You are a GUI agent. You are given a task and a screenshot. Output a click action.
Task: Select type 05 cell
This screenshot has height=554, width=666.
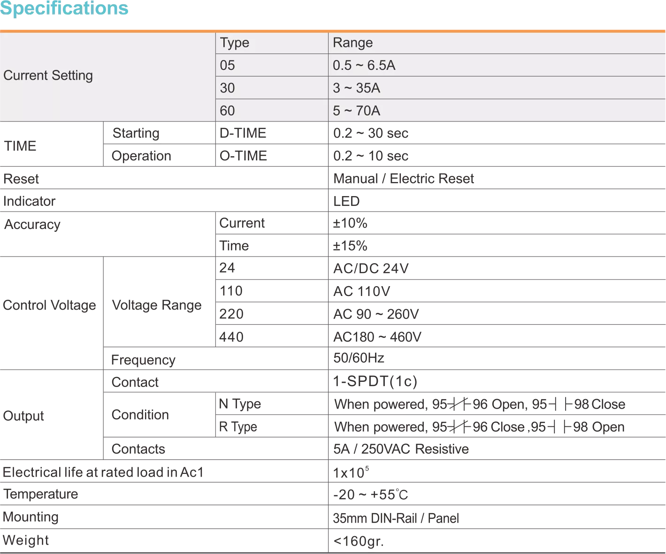pyautogui.click(x=227, y=65)
